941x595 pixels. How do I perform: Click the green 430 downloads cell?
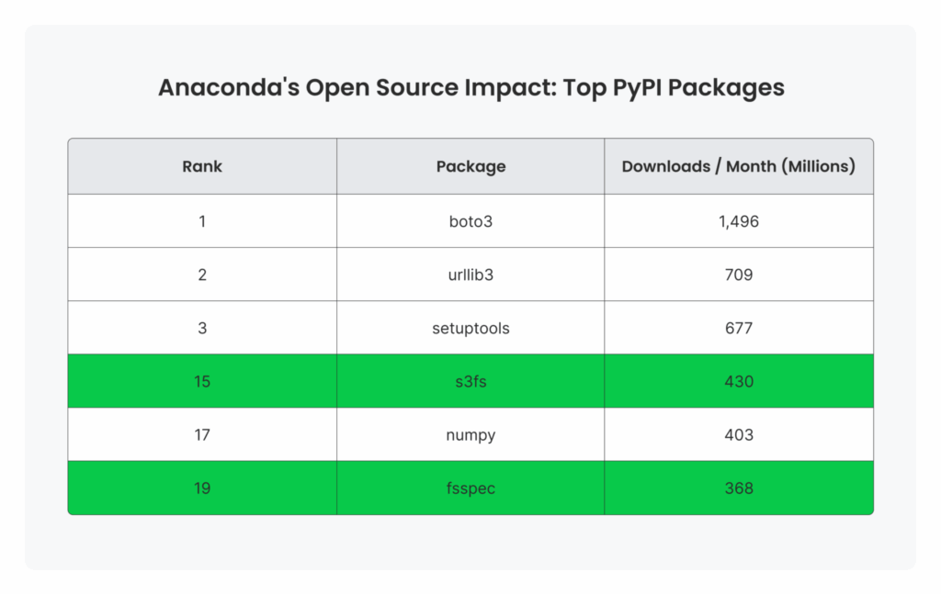pyautogui.click(x=739, y=381)
